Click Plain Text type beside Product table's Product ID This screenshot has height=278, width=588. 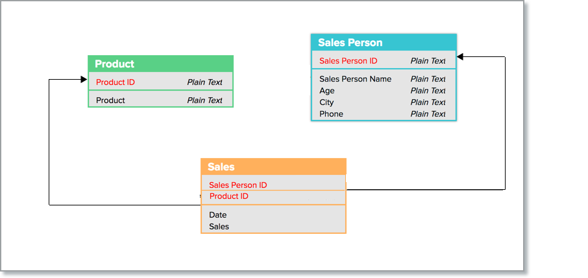click(x=204, y=82)
